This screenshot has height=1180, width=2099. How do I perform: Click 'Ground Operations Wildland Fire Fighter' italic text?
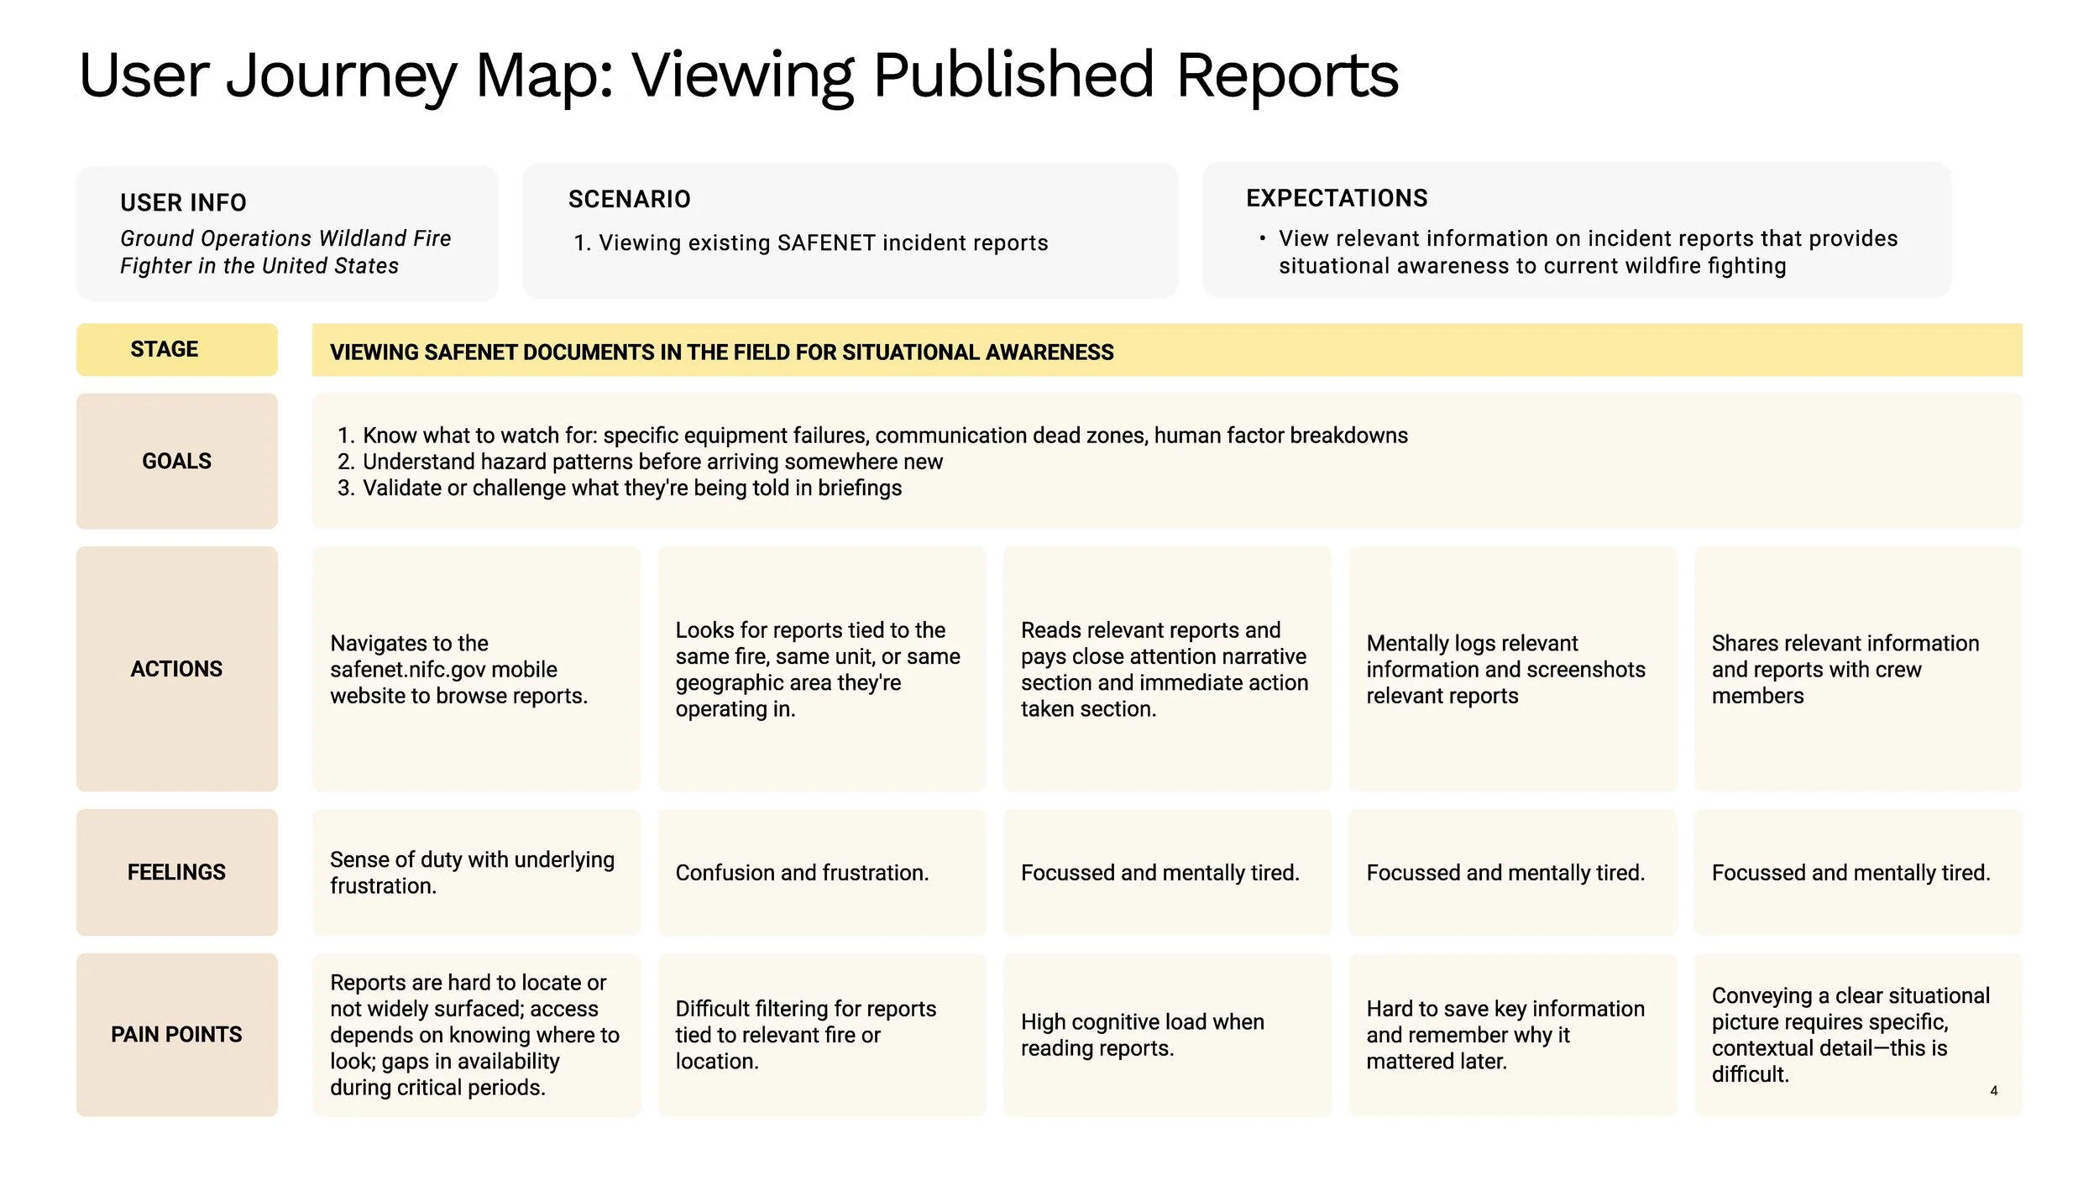point(285,252)
